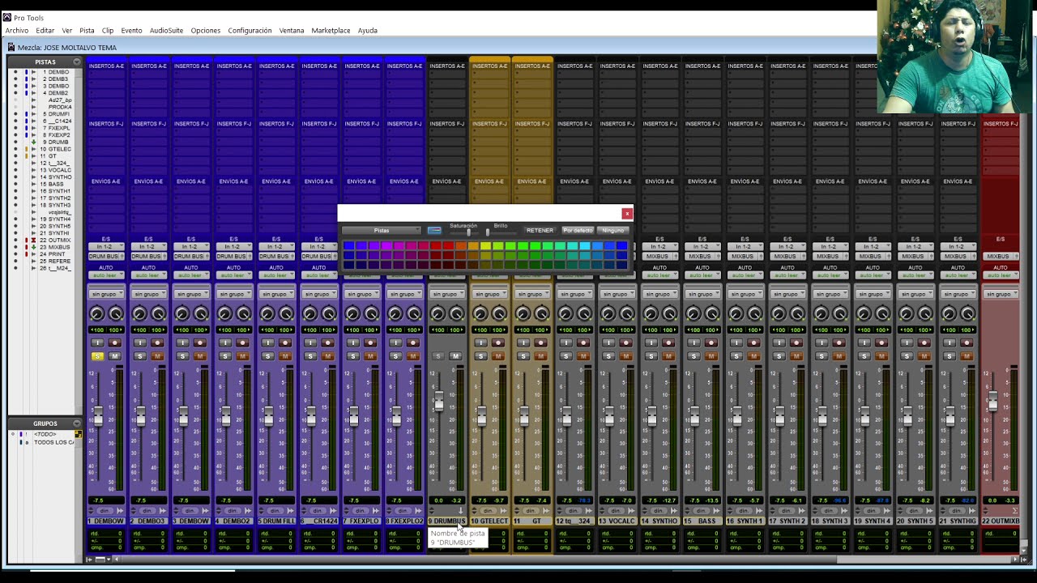This screenshot has width=1037, height=583.
Task: Select 15 BASS in the Pistas list
Action: (x=55, y=185)
